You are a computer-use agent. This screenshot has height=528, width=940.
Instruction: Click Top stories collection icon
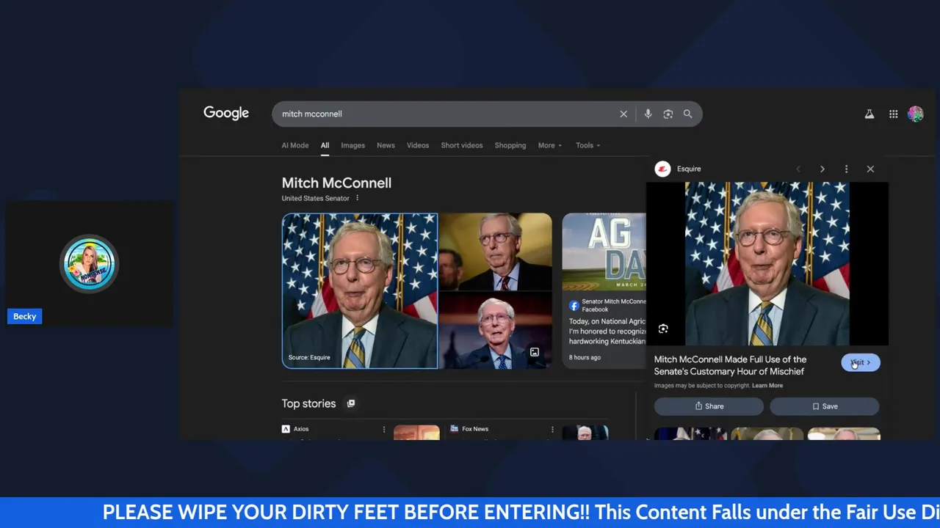click(x=351, y=403)
